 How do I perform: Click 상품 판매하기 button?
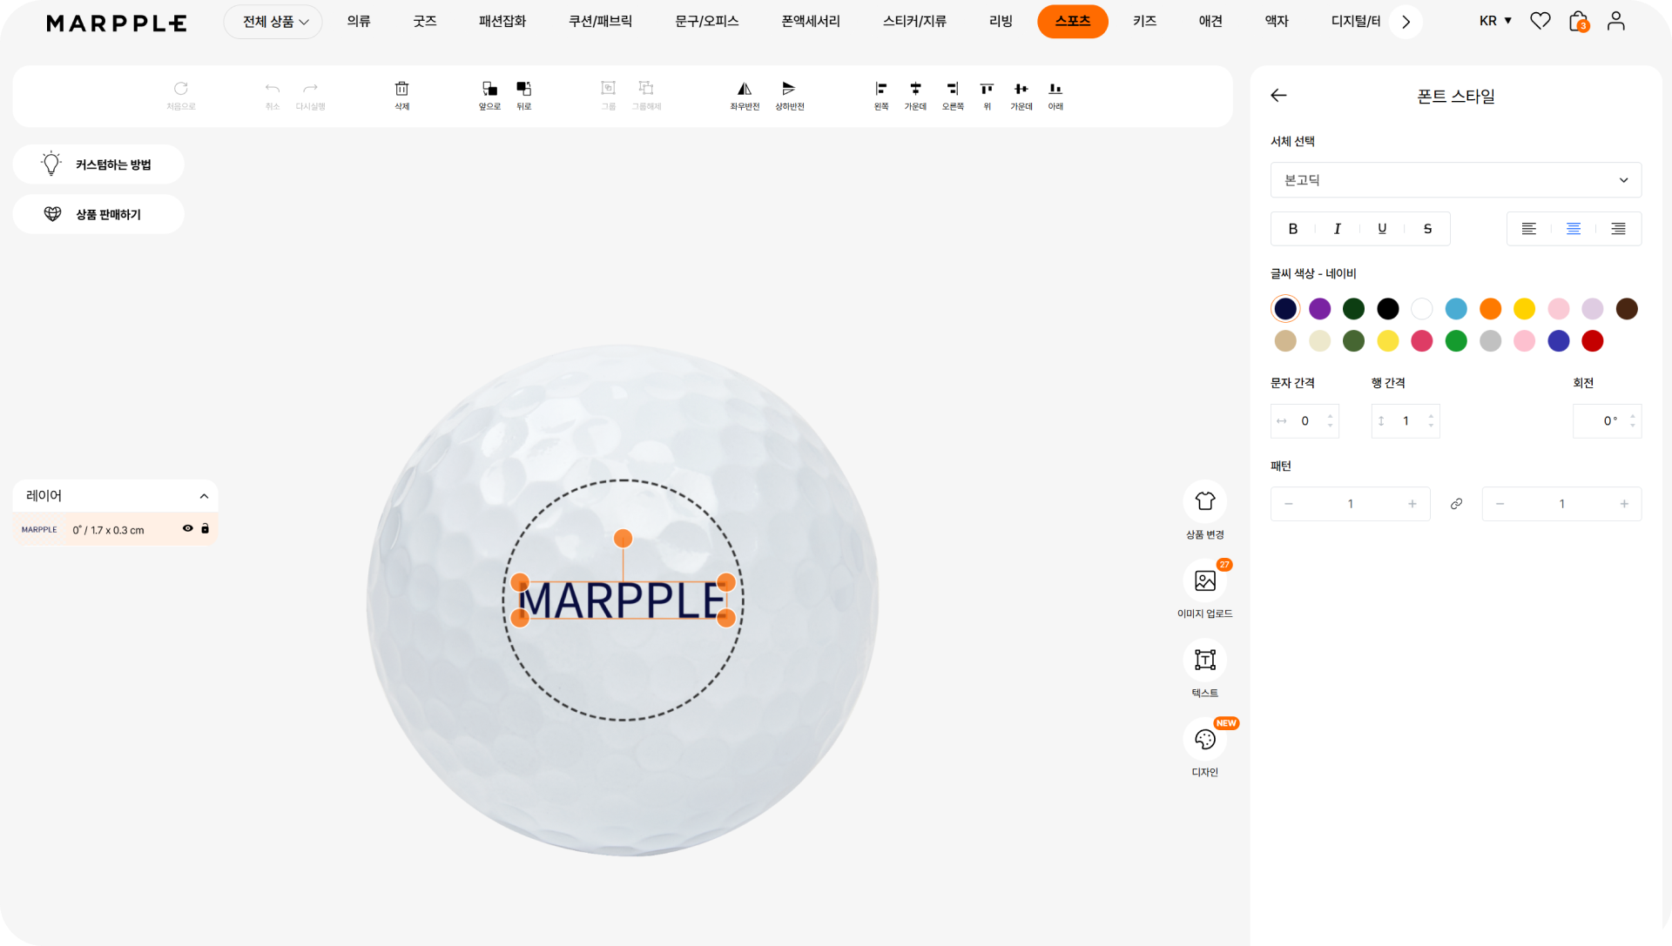(x=98, y=214)
